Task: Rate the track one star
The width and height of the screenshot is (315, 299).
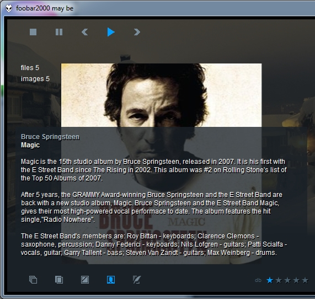Action: point(270,280)
